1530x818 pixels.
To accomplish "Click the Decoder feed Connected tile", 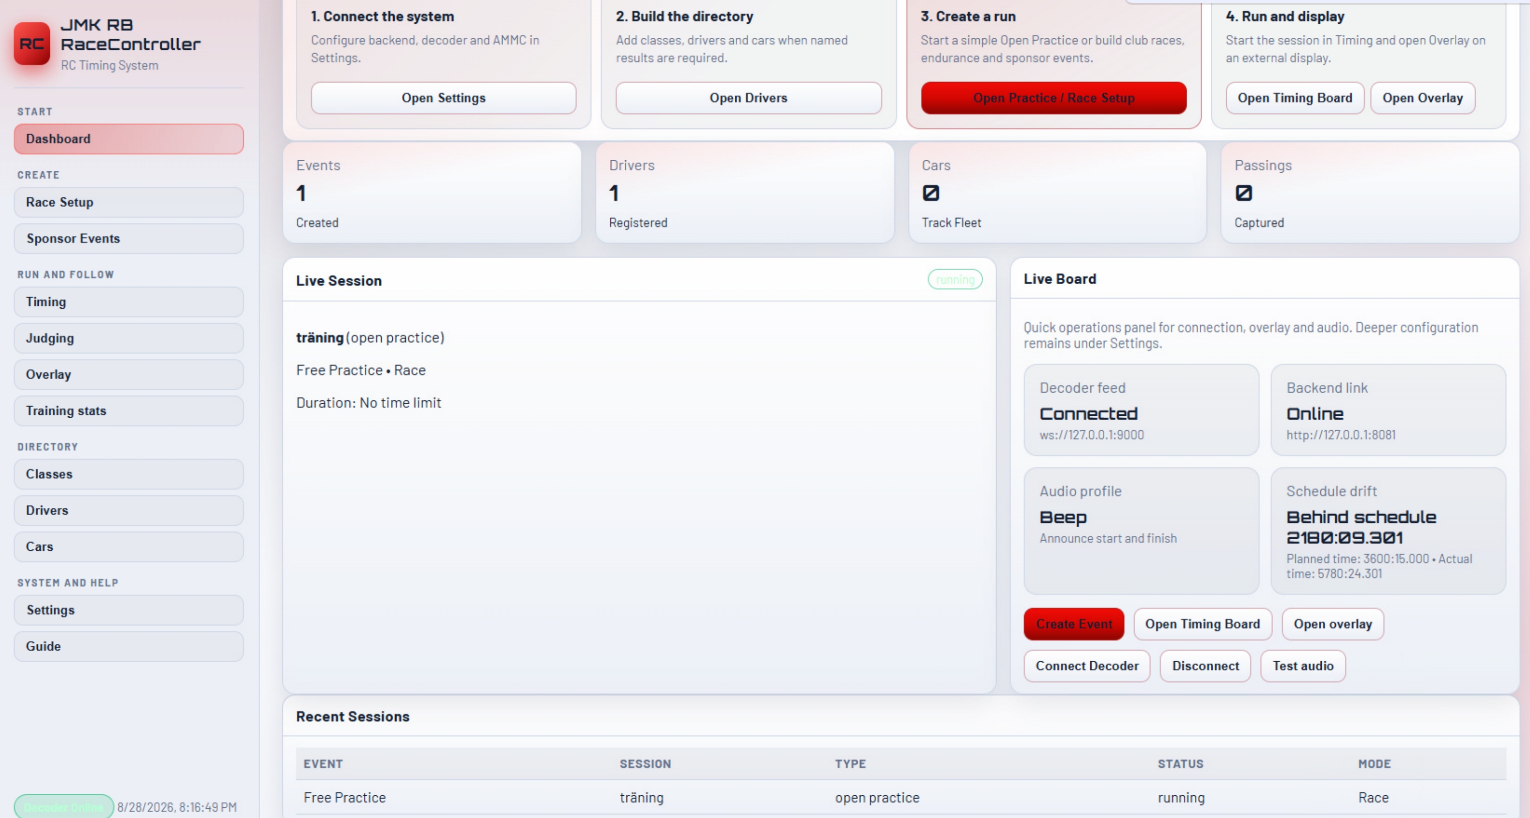I will coord(1141,410).
